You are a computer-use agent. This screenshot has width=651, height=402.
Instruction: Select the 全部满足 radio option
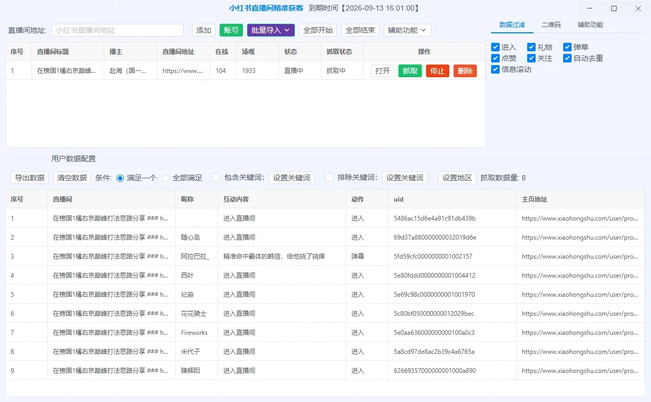point(166,178)
